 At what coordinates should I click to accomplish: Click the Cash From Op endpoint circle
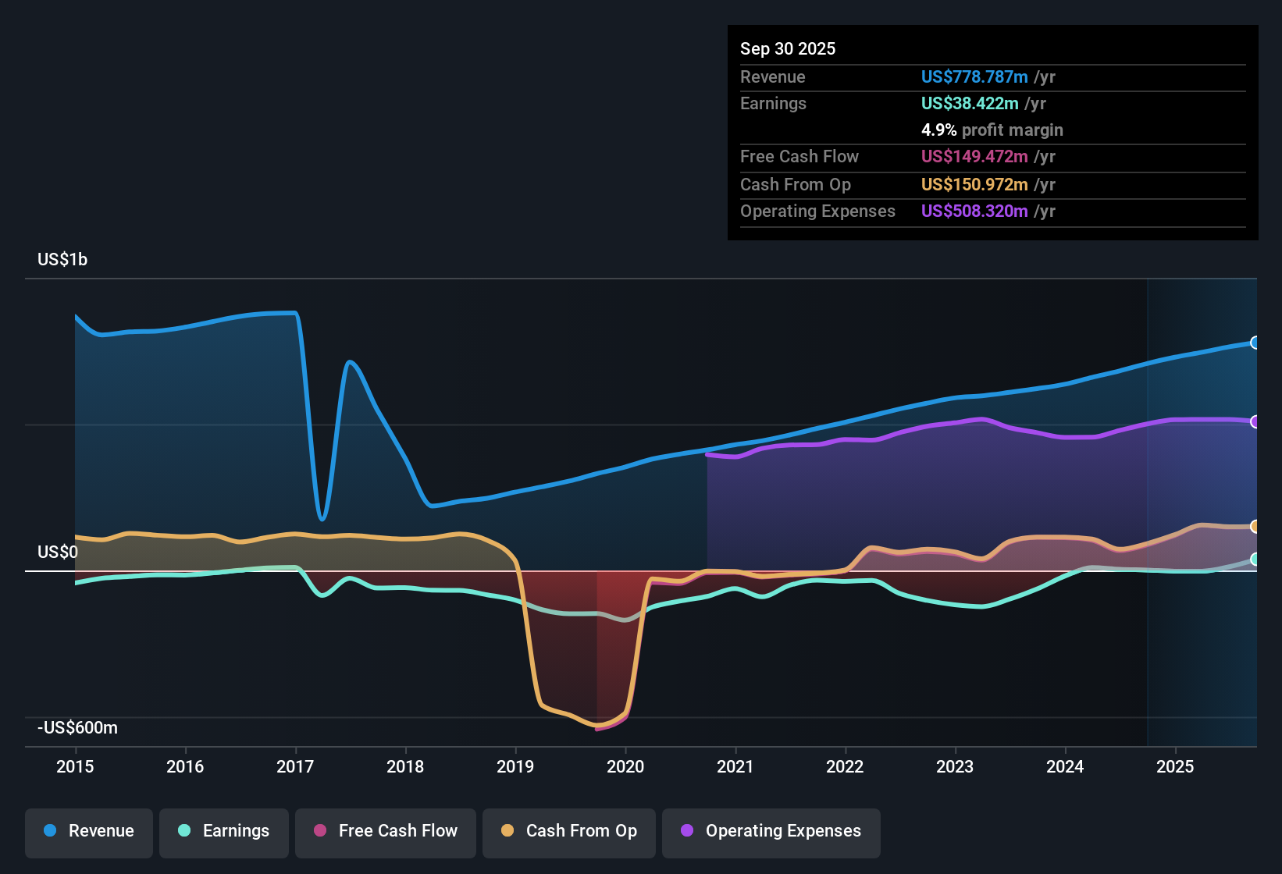point(1255,528)
